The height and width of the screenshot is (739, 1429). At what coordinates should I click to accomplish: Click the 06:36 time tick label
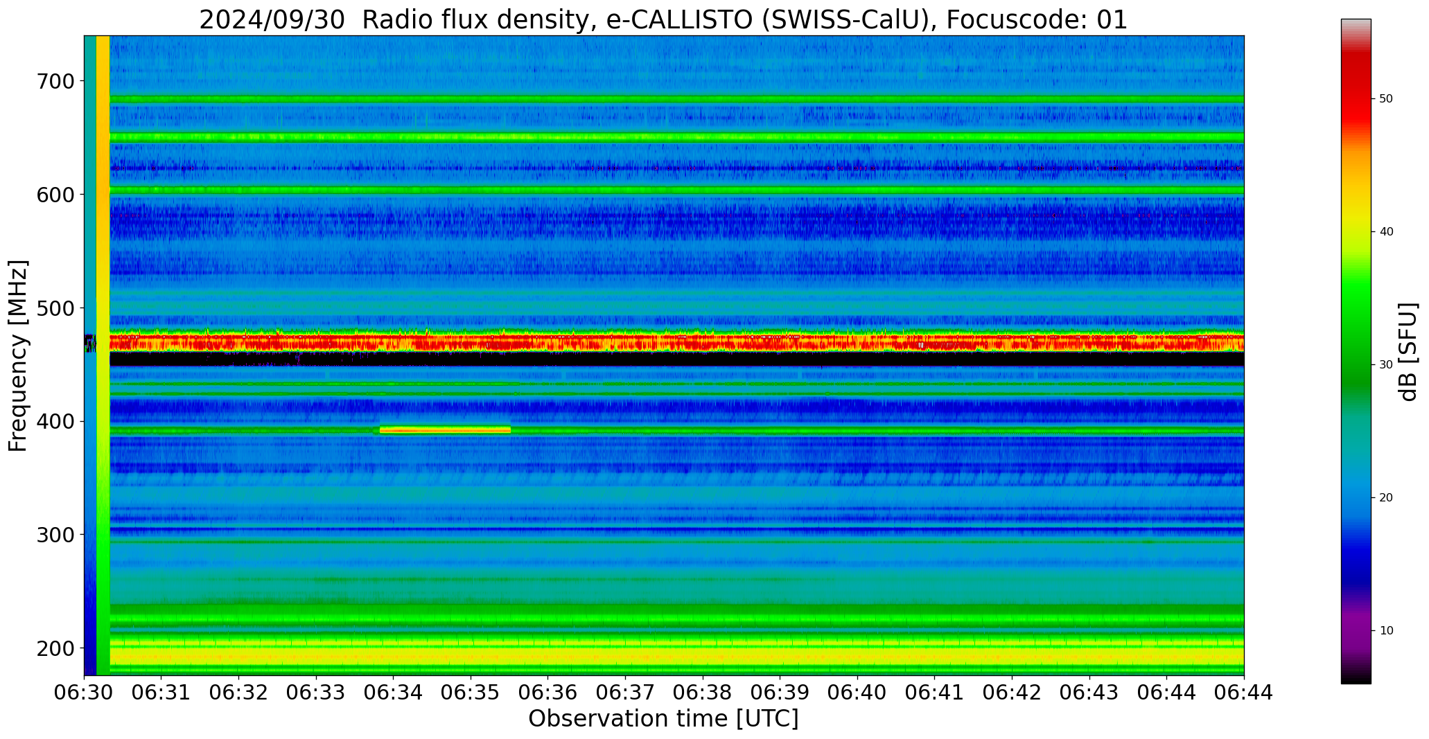[x=548, y=693]
